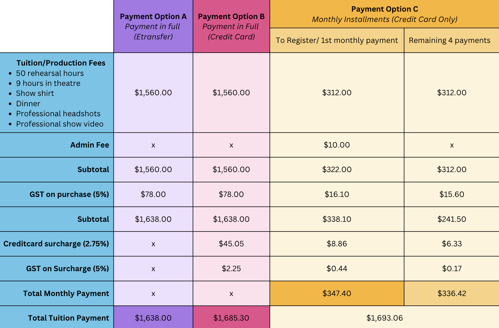The width and height of the screenshot is (499, 328).
Task: Click the Tuition/Production Fees row label
Action: (61, 63)
